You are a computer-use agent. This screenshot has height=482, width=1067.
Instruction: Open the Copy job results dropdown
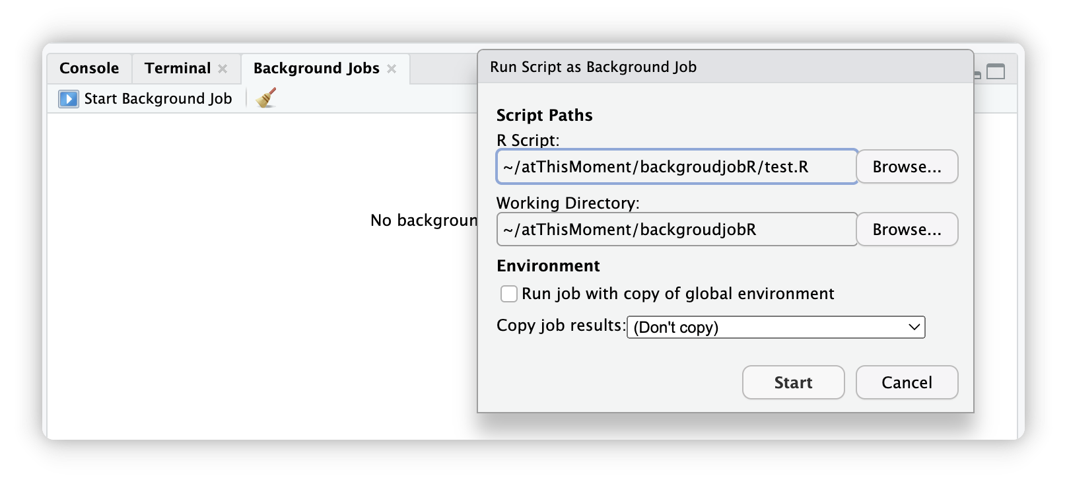pyautogui.click(x=776, y=327)
